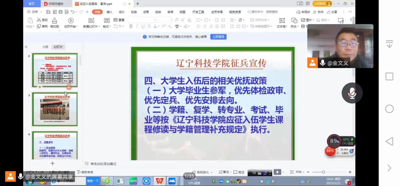The image size is (400, 186).
Task: Click the New Slide (新建幻灯片) icon
Action: [x=91, y=20]
